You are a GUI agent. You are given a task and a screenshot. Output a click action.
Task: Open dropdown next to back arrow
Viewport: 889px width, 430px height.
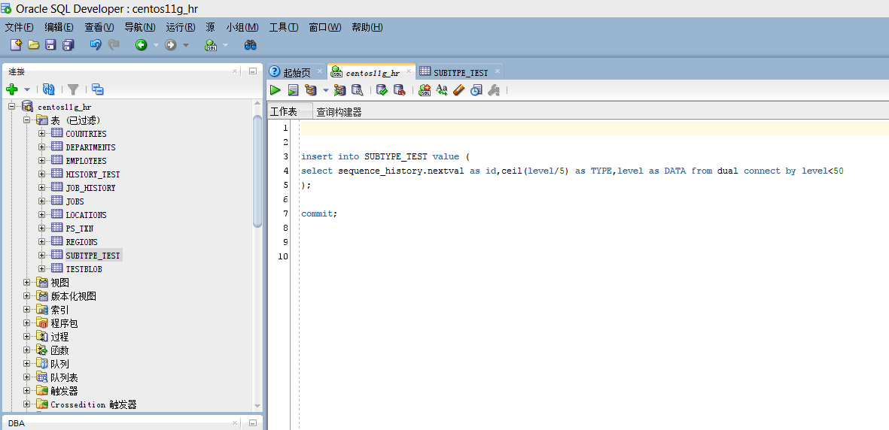point(156,45)
